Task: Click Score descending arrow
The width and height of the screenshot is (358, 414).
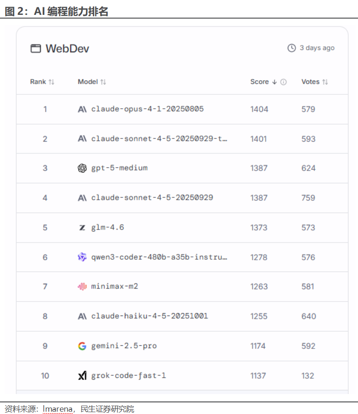Action: click(x=274, y=82)
